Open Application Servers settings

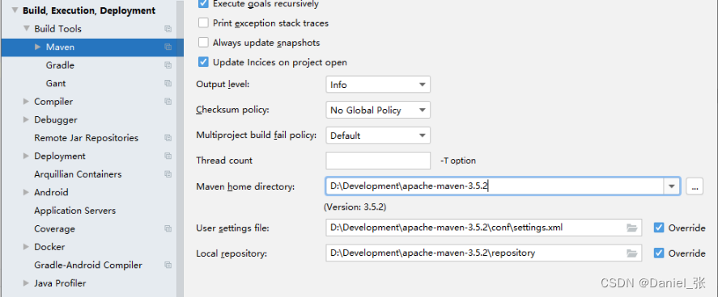click(74, 211)
